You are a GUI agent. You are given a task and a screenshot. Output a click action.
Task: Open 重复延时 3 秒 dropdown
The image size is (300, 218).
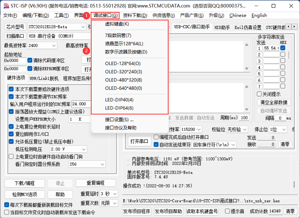tap(109, 194)
